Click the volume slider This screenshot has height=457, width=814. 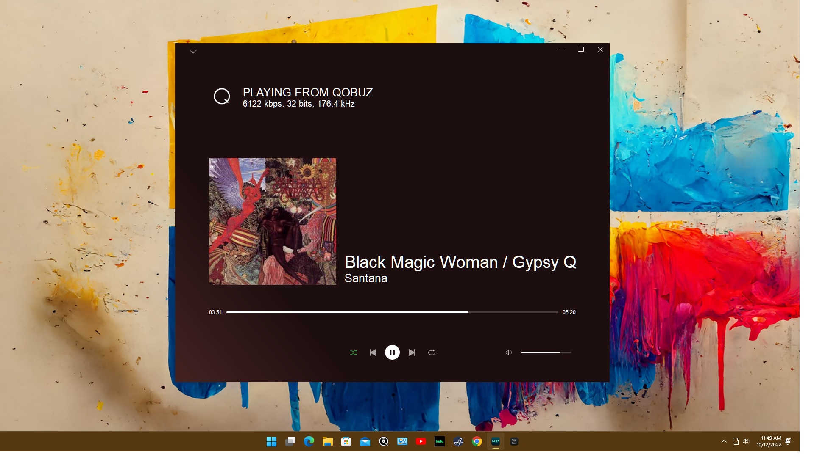(x=546, y=352)
